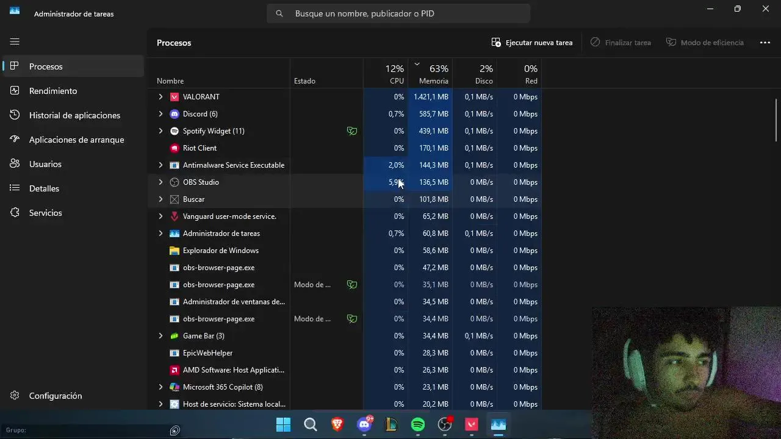Expand the Microsoft 365 Copilot (8) group

(160, 387)
